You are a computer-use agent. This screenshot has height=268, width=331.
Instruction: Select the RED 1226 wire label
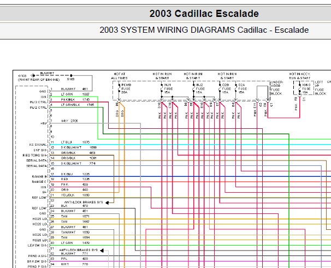click(75, 179)
